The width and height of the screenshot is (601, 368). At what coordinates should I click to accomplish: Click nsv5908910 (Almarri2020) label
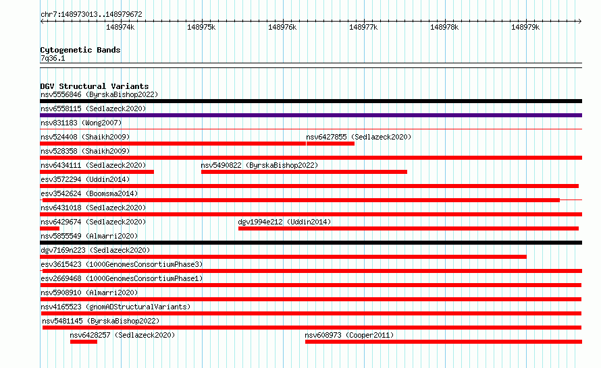89,293
